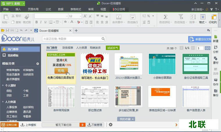Click the GO page jump button
Image resolution: width=221 pixels, height=132 pixels.
(x=207, y=48)
